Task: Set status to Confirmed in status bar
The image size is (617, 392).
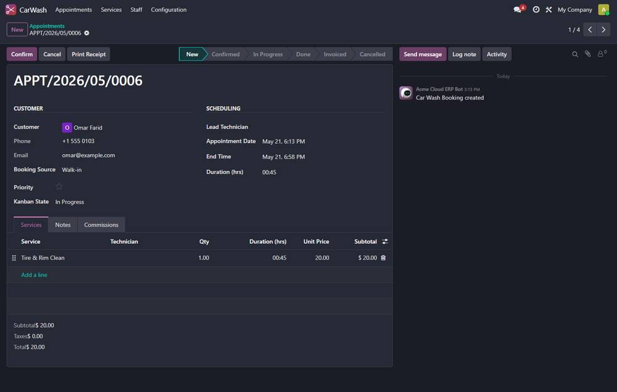Action: pos(225,54)
